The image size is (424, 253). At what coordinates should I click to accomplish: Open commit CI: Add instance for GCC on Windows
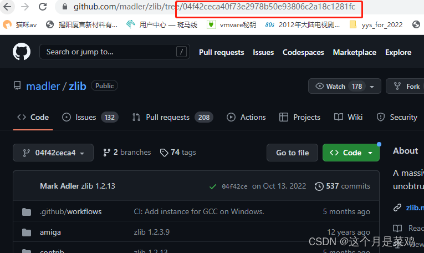click(199, 211)
